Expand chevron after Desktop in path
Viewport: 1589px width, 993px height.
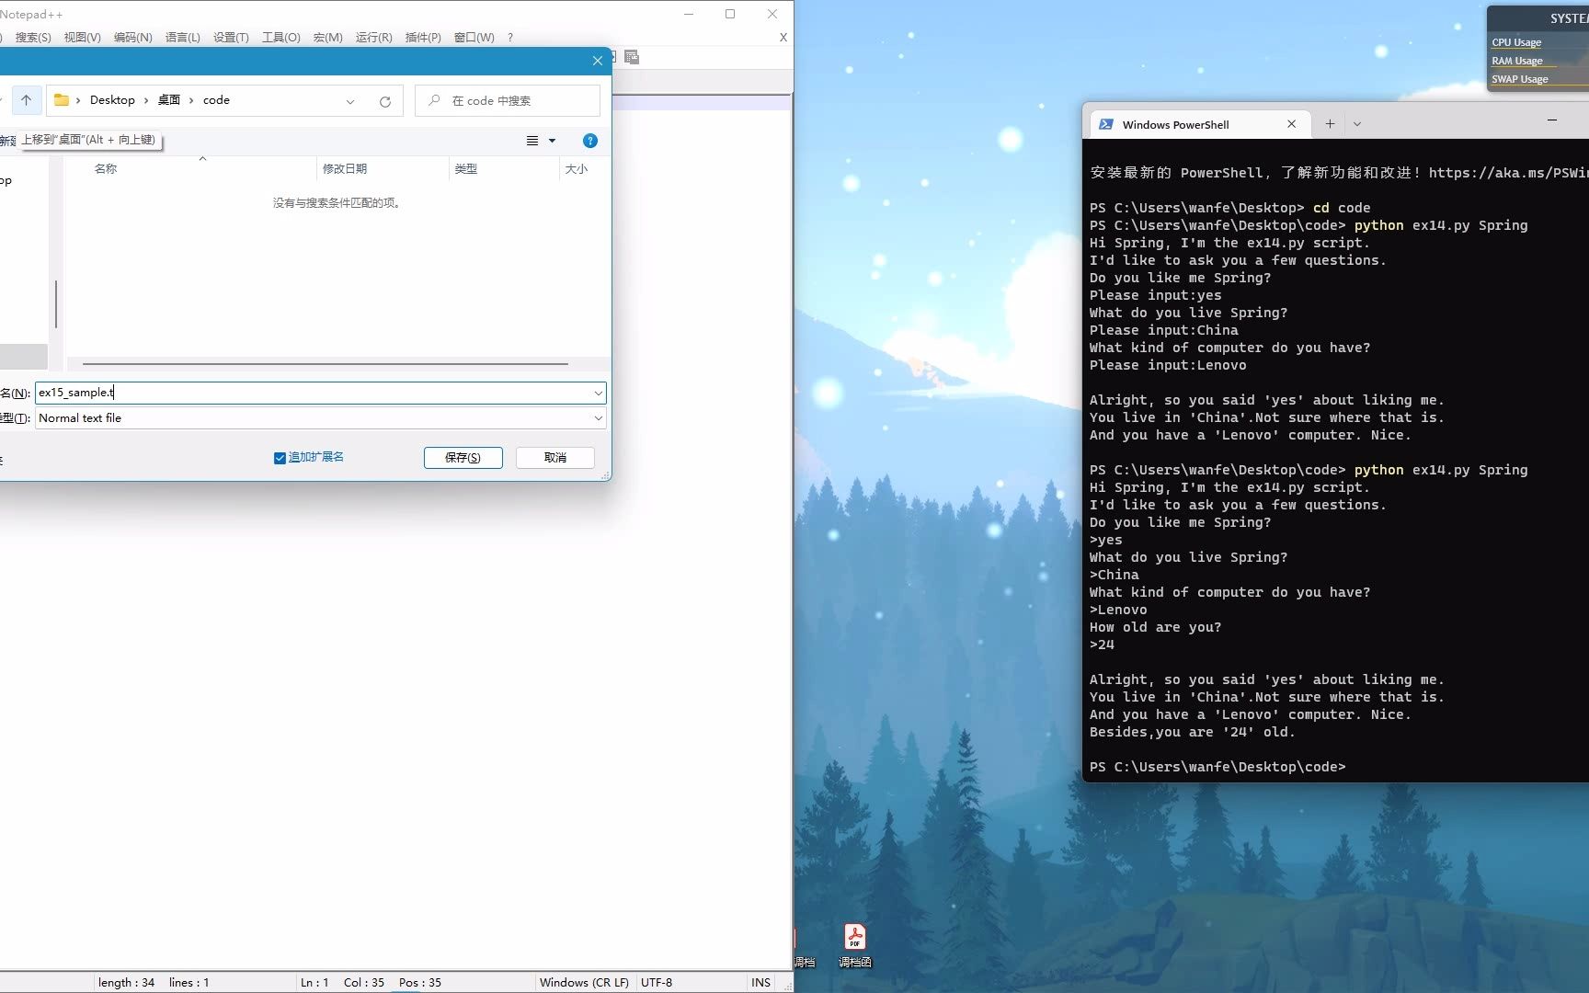tap(146, 100)
